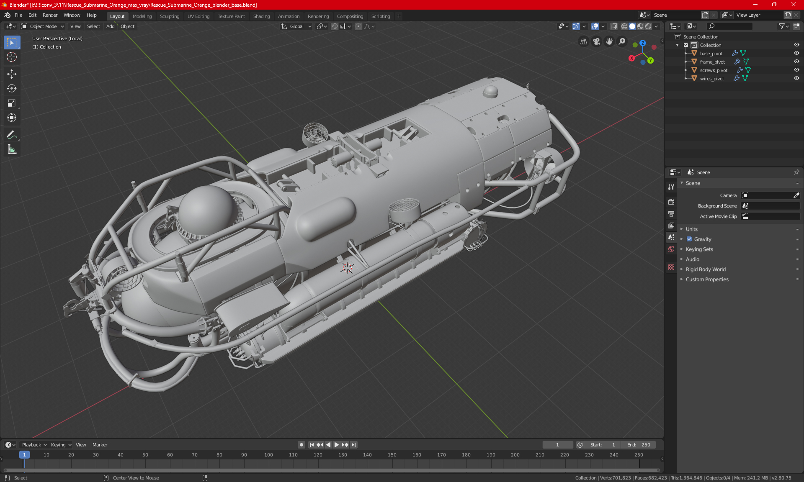The height and width of the screenshot is (482, 804).
Task: Expand the Units panel
Action: point(692,229)
